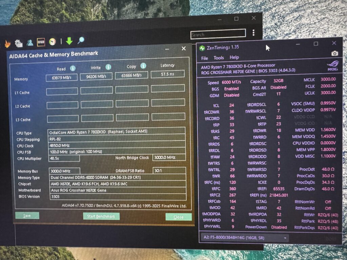Click the Latency value 57.5 ns

[167, 74]
